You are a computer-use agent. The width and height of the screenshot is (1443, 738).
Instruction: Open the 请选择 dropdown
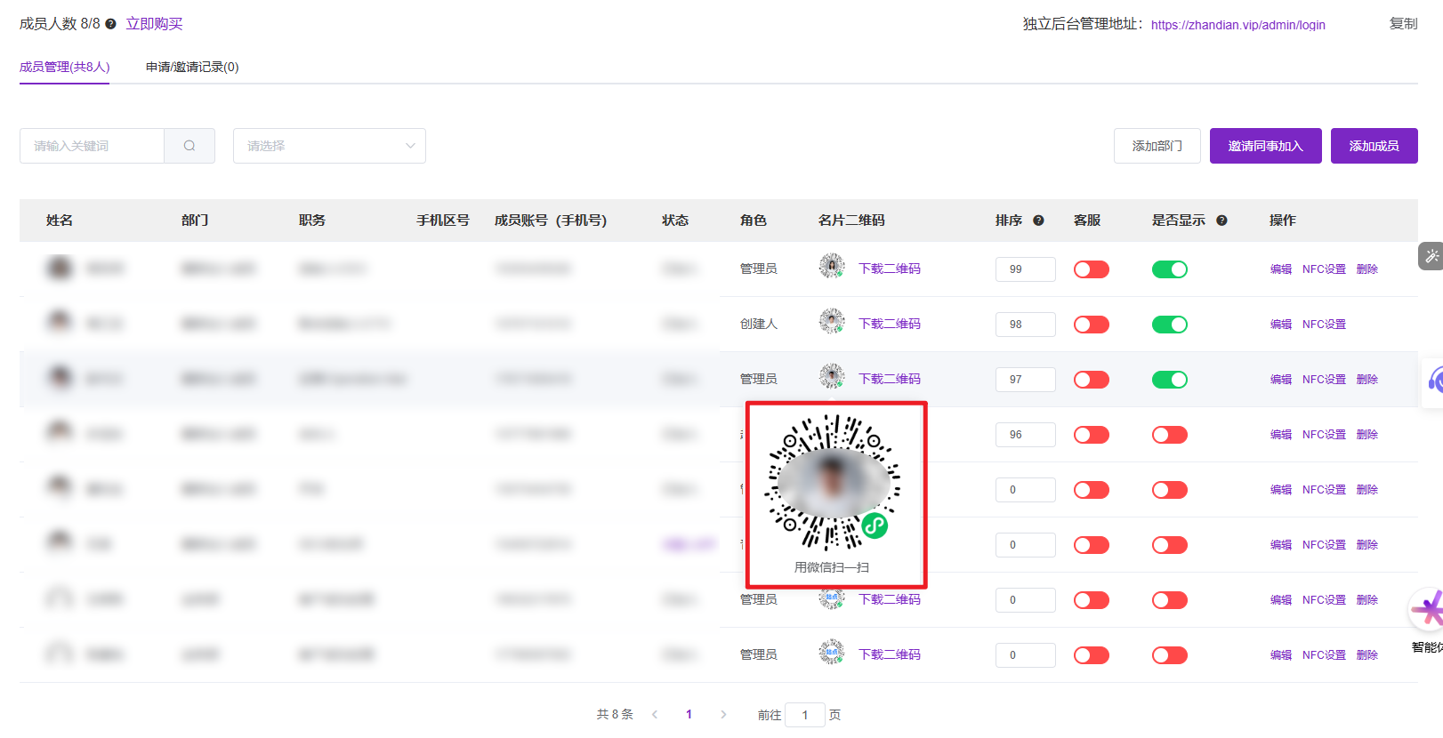329,146
